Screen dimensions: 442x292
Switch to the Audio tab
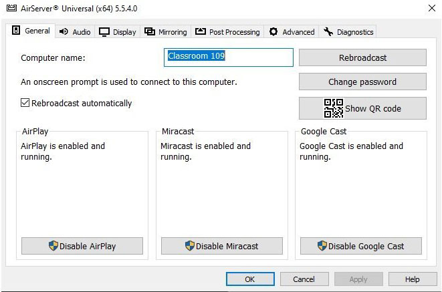(75, 32)
